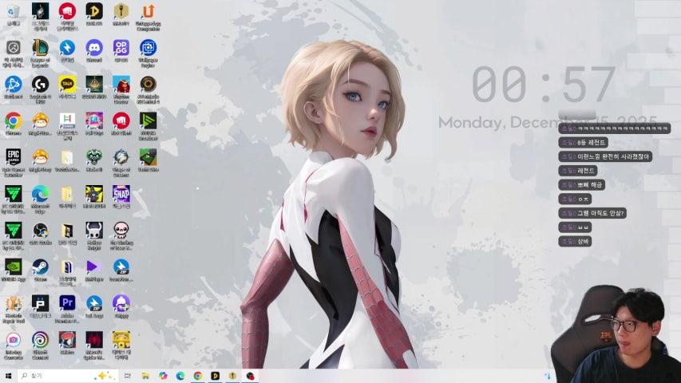The image size is (681, 383).
Task: Open File Explorer from the taskbar
Action: pyautogui.click(x=145, y=376)
